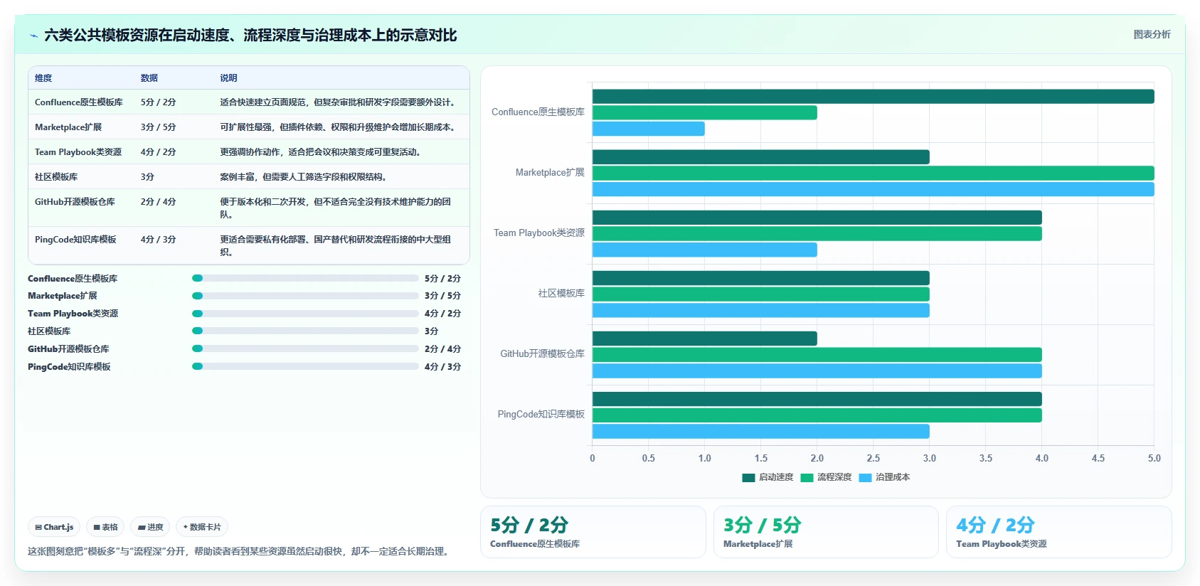Click the description starting 案例丰富
The height and width of the screenshot is (586, 1200).
coord(304,177)
